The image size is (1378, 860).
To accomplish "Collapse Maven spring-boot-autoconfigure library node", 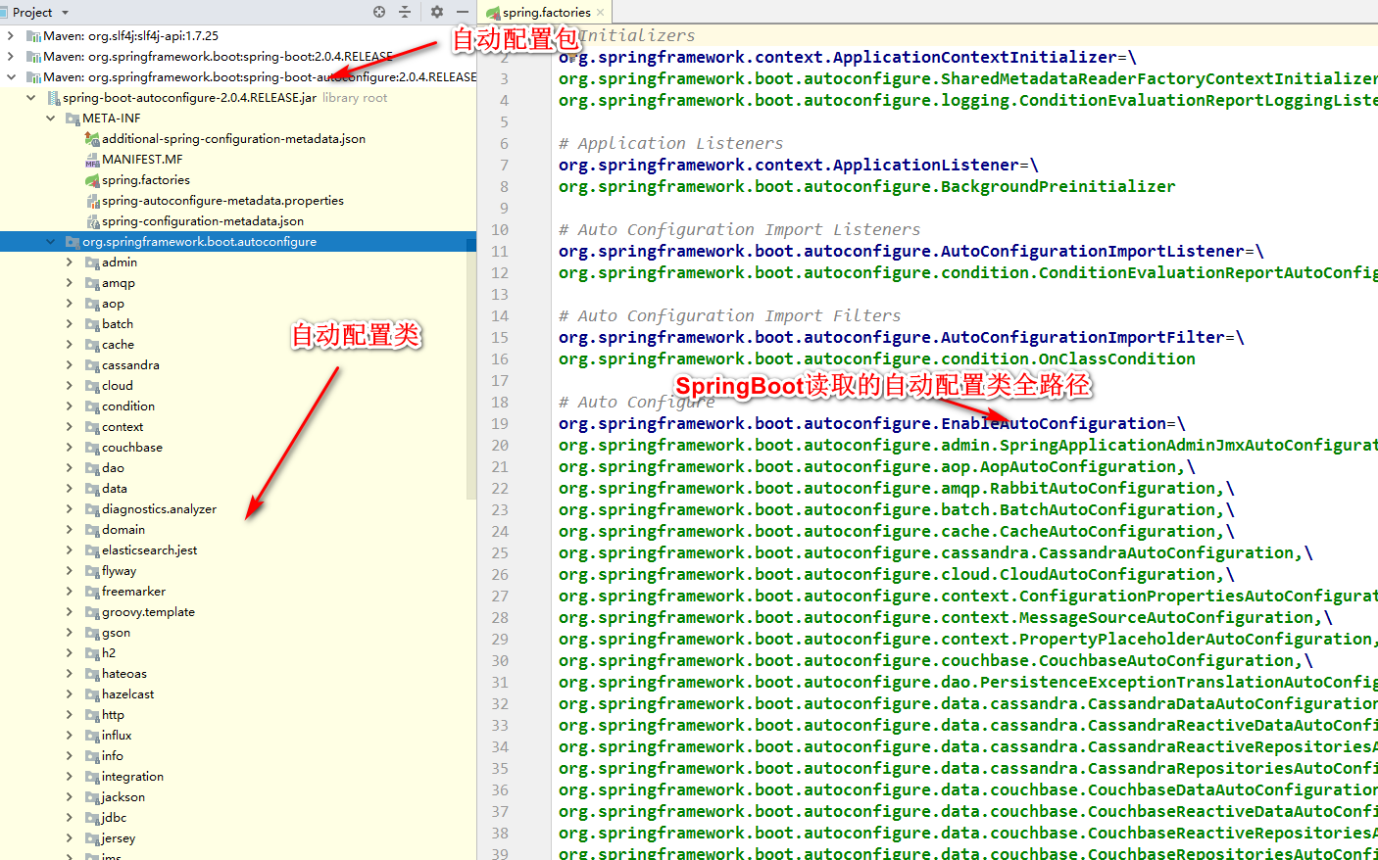I will tap(11, 76).
